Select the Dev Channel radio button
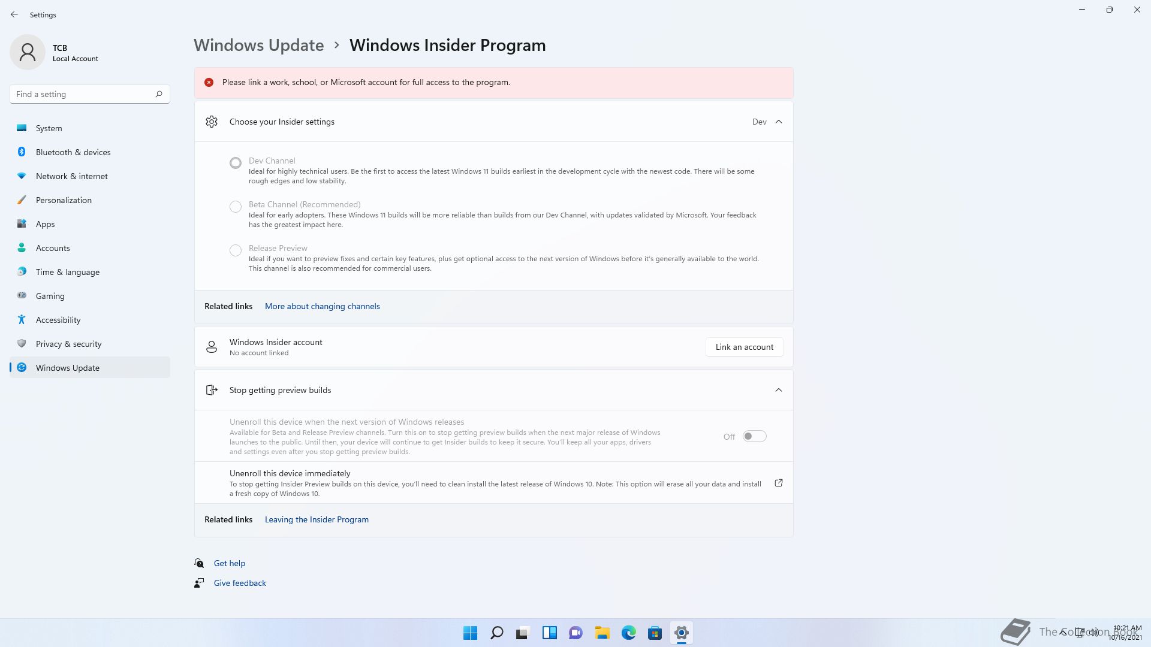This screenshot has height=647, width=1151. point(236,162)
